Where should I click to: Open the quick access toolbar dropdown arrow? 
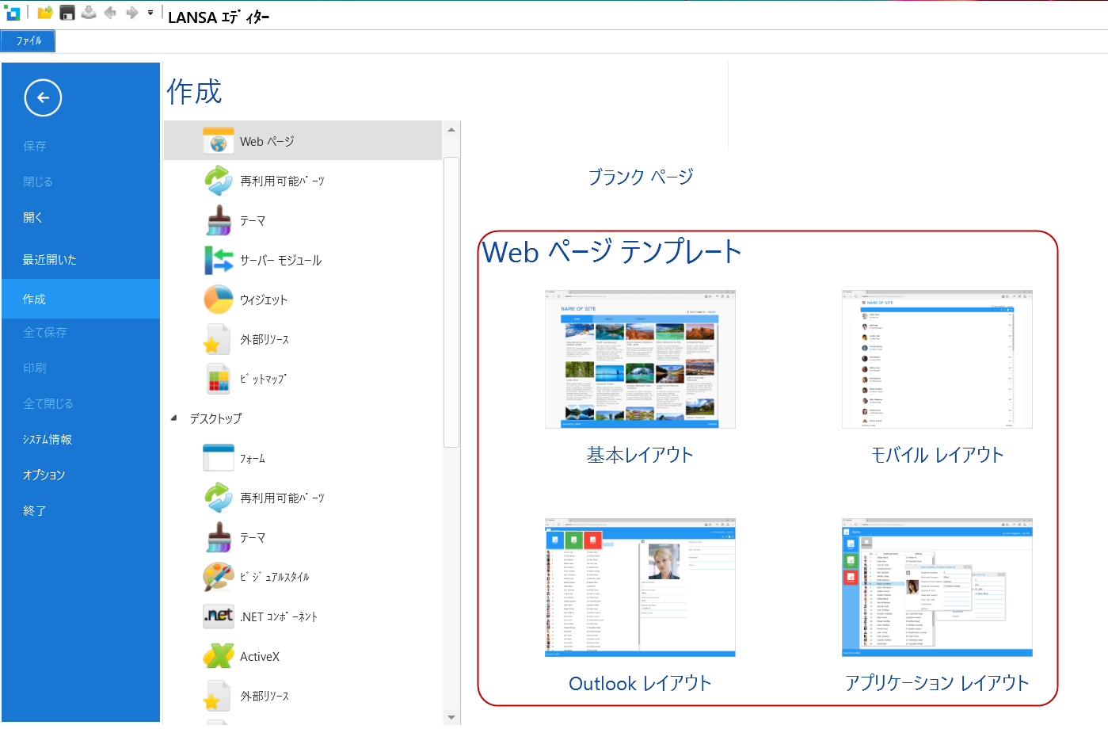click(x=150, y=12)
